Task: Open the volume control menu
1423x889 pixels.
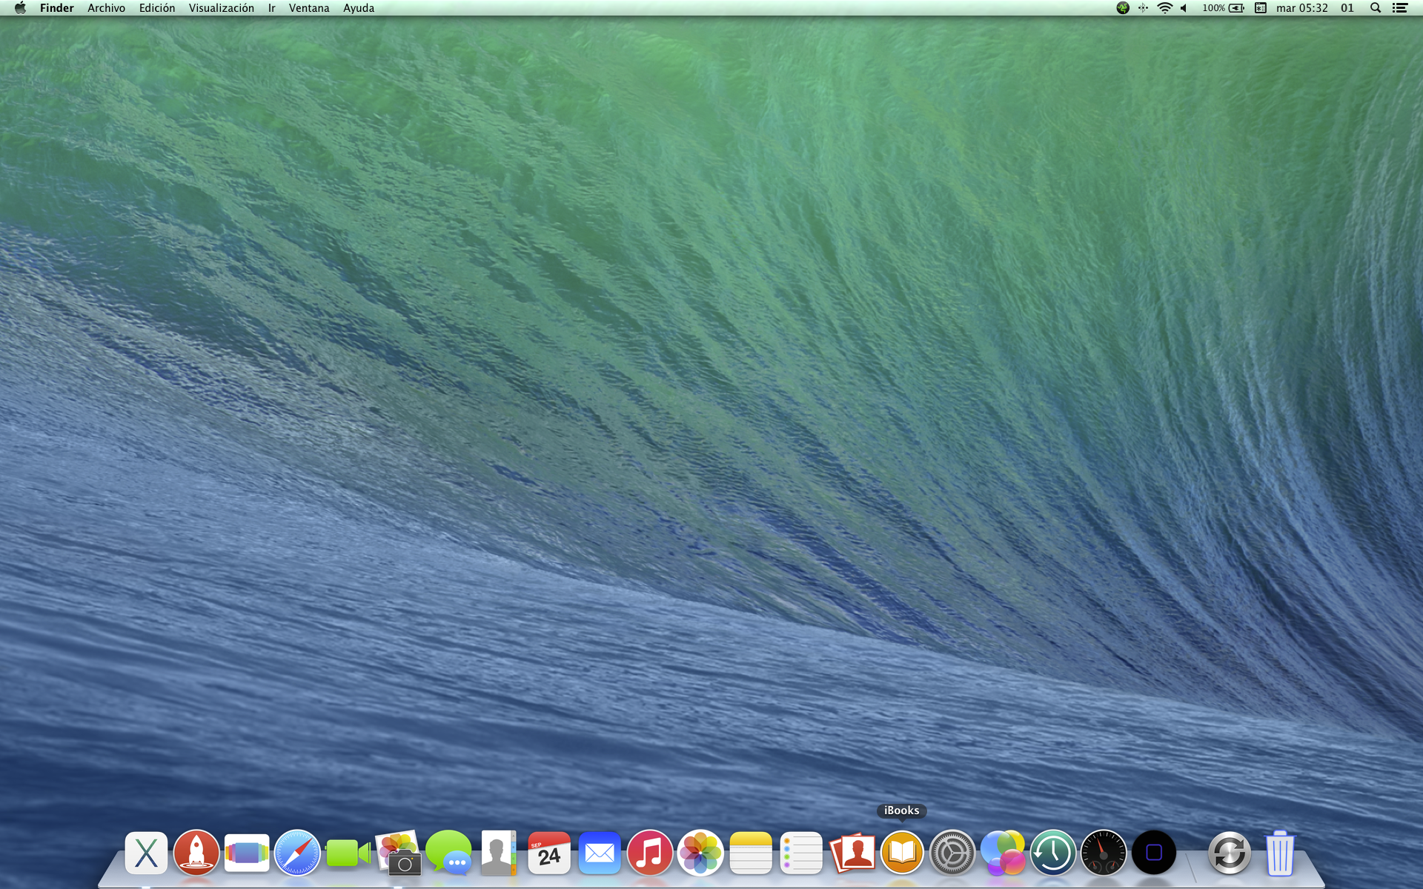Action: pos(1184,8)
